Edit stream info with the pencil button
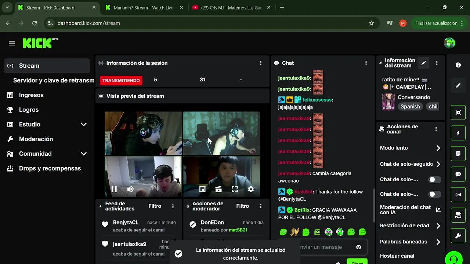The image size is (470, 264). (x=423, y=63)
